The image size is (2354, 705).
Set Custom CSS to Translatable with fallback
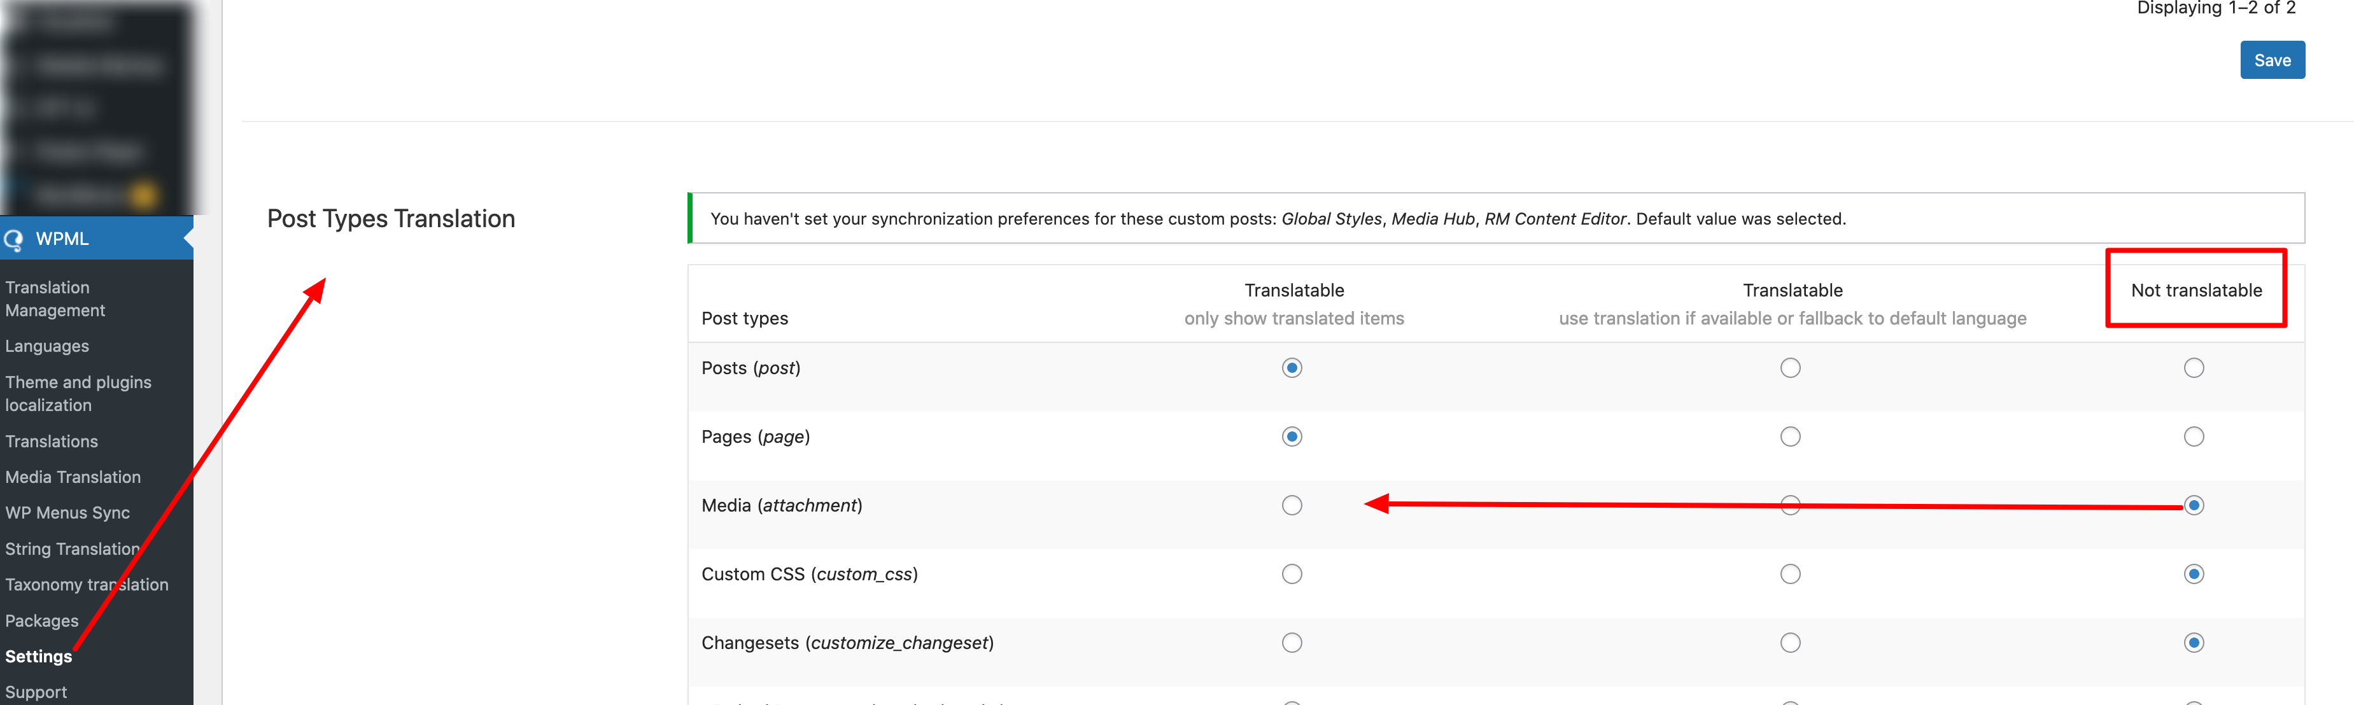pyautogui.click(x=1789, y=575)
